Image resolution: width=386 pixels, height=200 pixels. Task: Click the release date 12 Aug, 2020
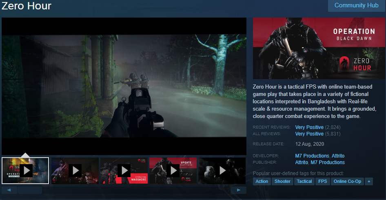[x=310, y=144]
